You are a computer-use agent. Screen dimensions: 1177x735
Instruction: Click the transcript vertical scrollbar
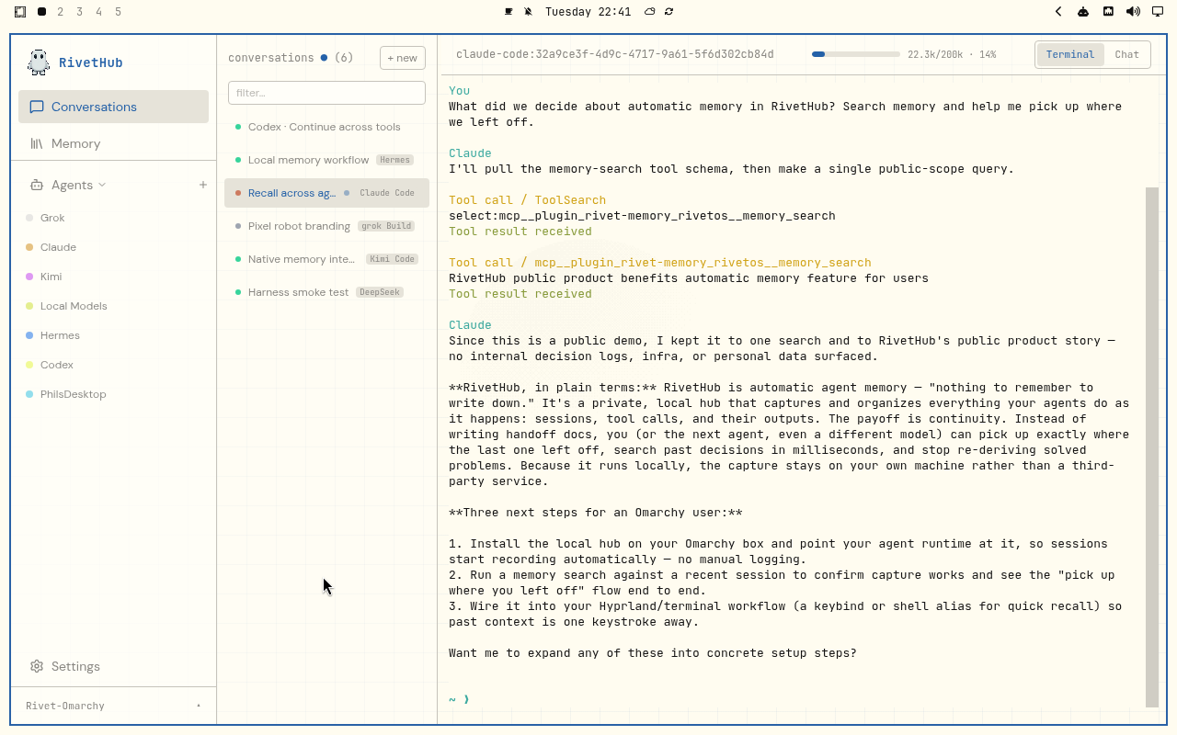1152,447
